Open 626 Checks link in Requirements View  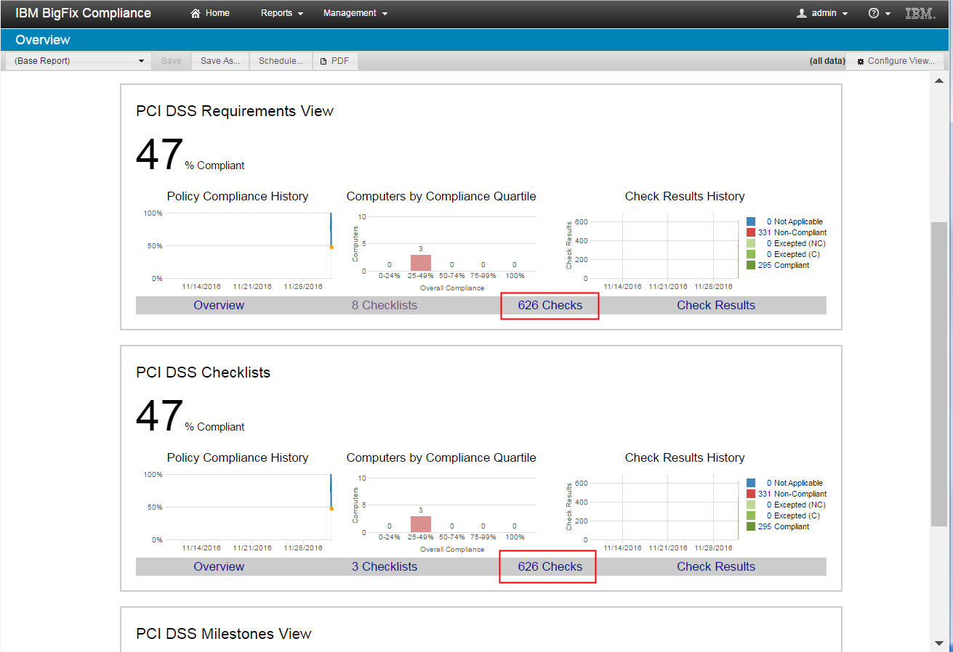click(550, 305)
